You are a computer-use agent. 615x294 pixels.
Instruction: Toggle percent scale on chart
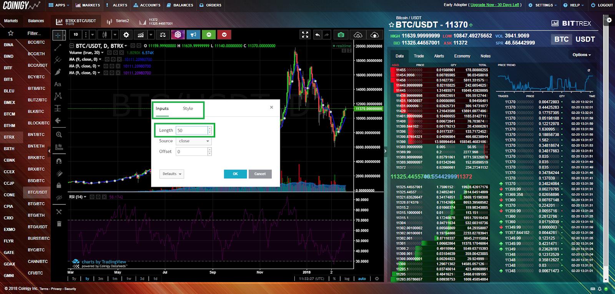334,279
